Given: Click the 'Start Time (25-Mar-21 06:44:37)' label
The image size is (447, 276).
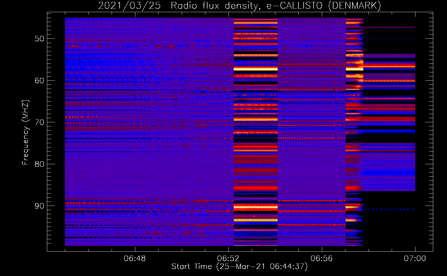Looking at the screenshot, I should tap(240, 267).
